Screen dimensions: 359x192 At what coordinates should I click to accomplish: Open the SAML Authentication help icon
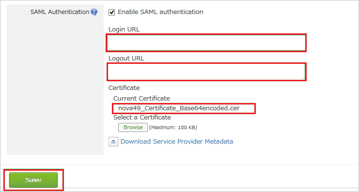coord(94,12)
